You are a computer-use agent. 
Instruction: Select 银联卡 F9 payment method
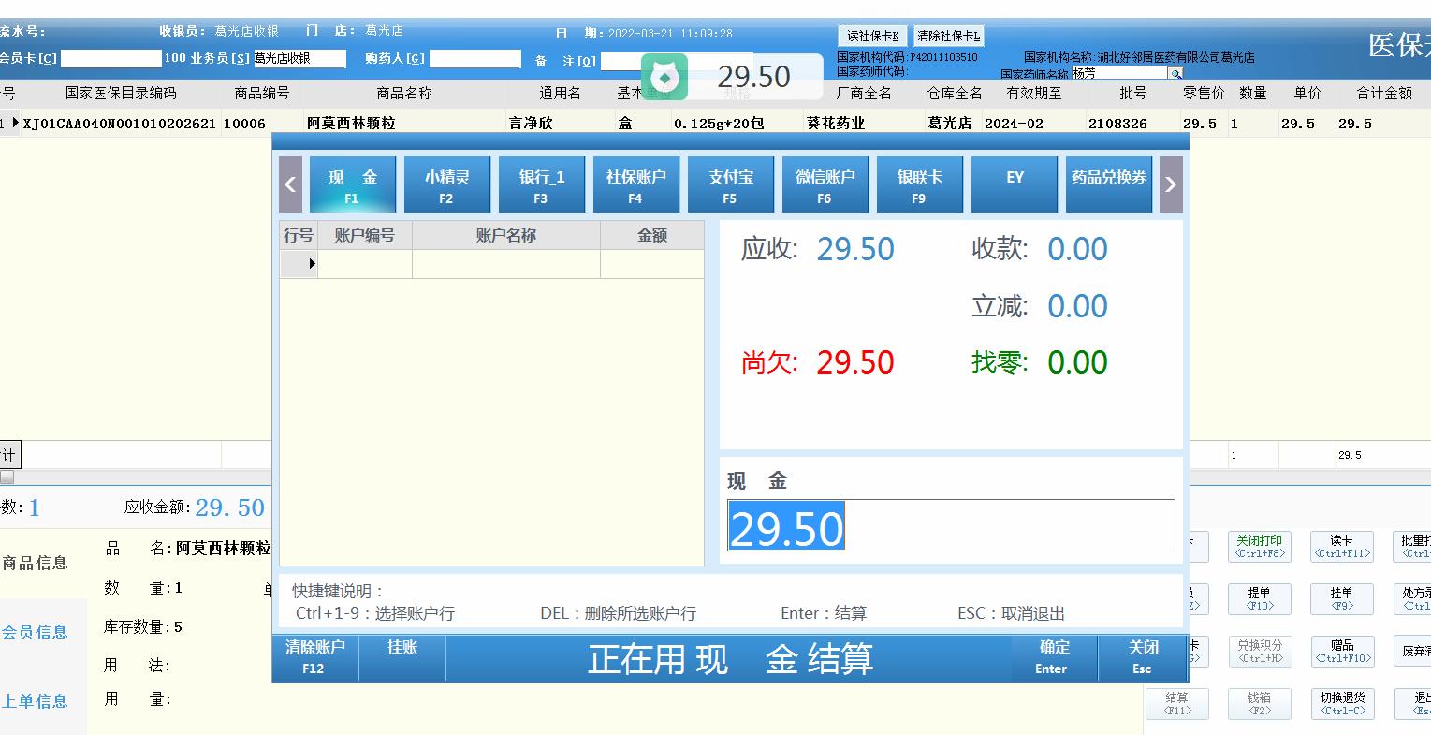click(919, 184)
